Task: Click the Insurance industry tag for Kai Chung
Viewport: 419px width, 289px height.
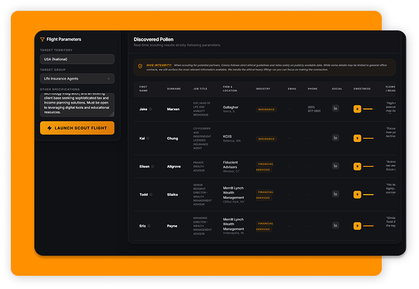Action: (266, 138)
